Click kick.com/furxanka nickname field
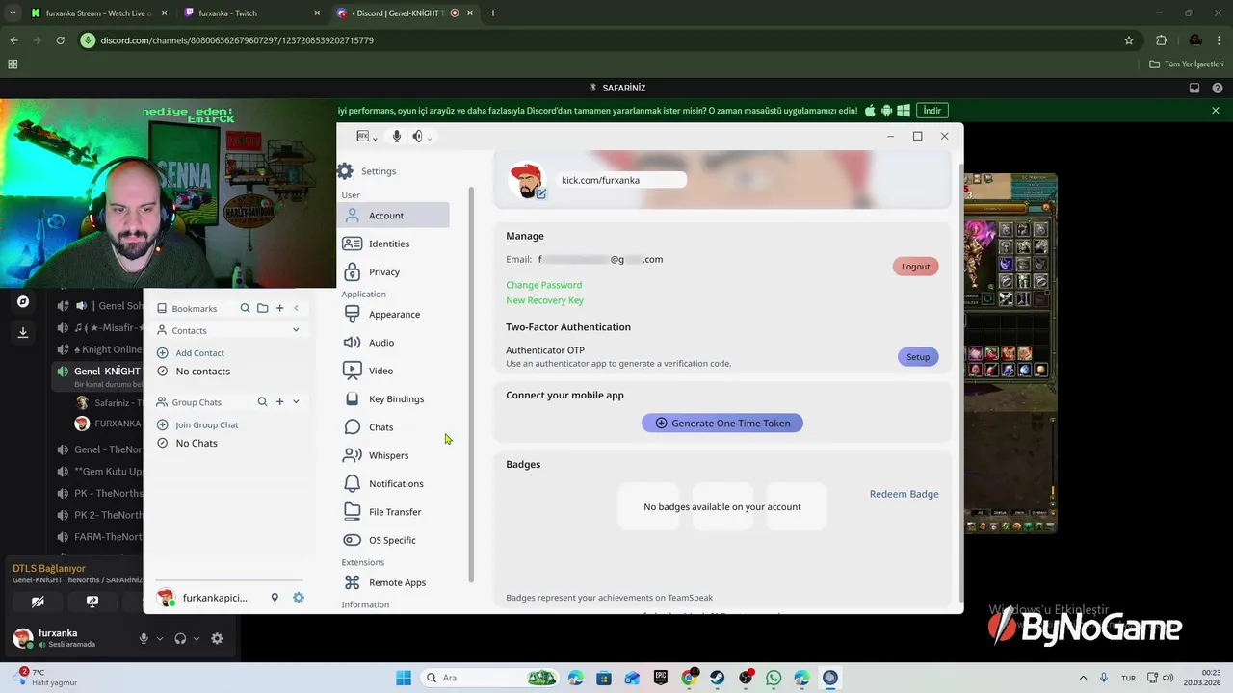This screenshot has width=1233, height=693. [x=621, y=180]
